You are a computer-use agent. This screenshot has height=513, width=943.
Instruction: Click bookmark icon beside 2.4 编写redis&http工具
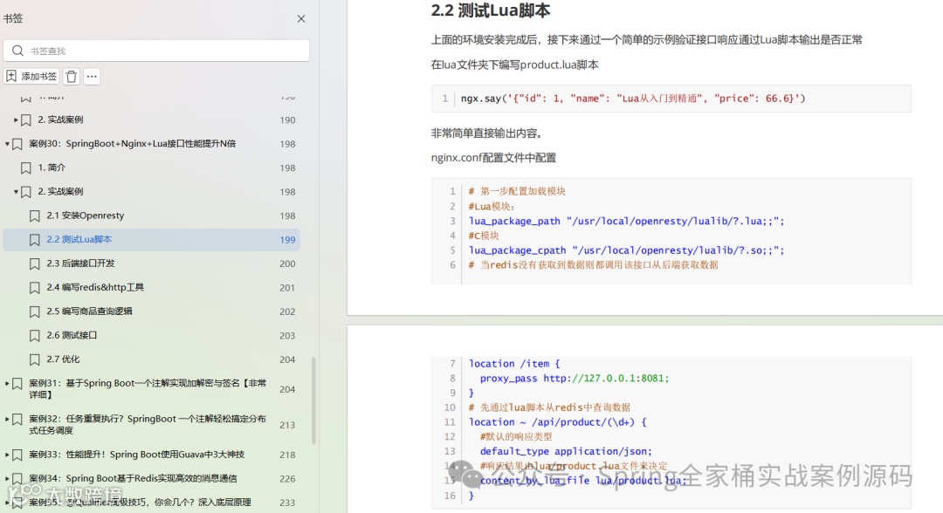[x=35, y=288]
